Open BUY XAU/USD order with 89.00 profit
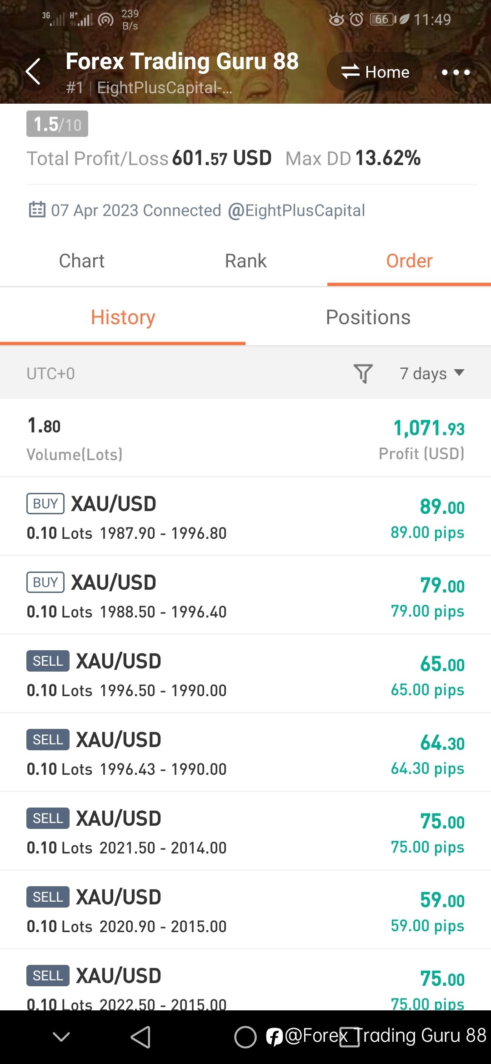This screenshot has width=491, height=1064. [245, 517]
